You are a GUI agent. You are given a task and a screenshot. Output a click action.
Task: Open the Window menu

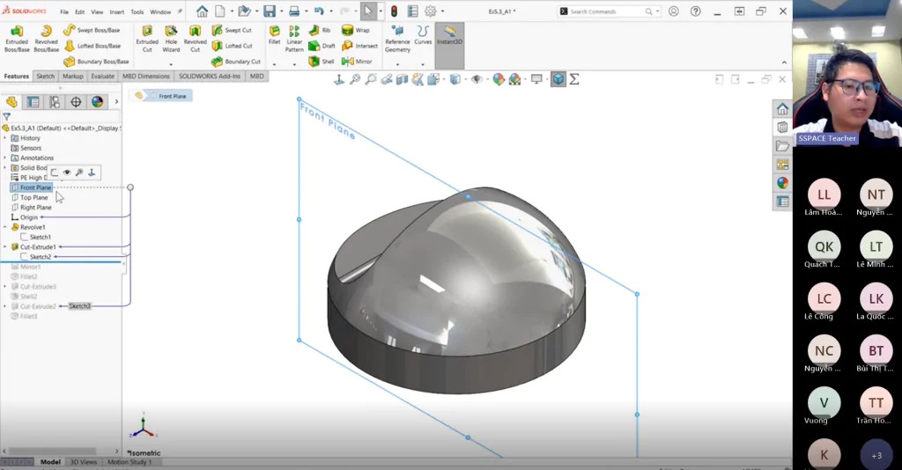point(160,11)
